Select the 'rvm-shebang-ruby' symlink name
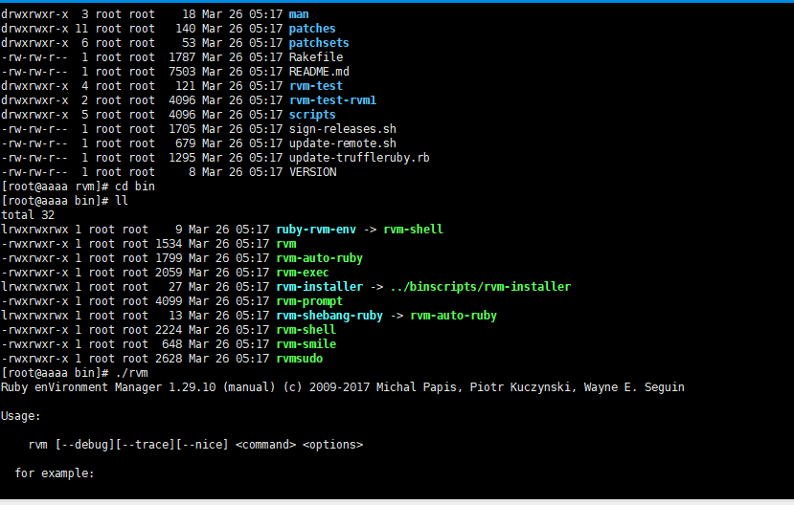The width and height of the screenshot is (794, 505). tap(329, 316)
